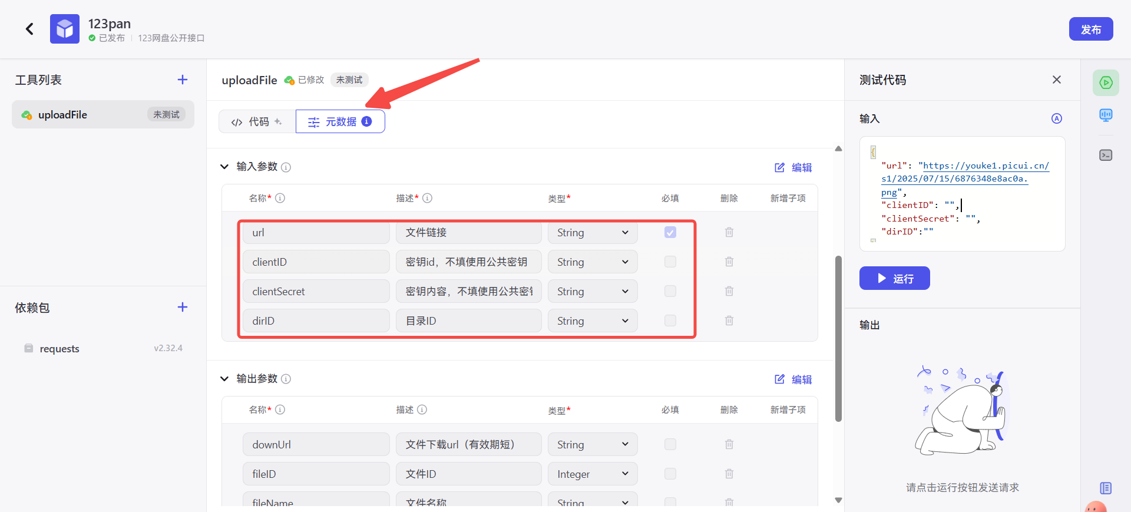1131x512 pixels.
Task: Click info icon on 元数据 tab
Action: 366,121
